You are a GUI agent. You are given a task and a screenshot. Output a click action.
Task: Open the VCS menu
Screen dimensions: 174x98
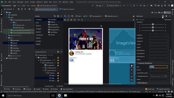(60, 2)
